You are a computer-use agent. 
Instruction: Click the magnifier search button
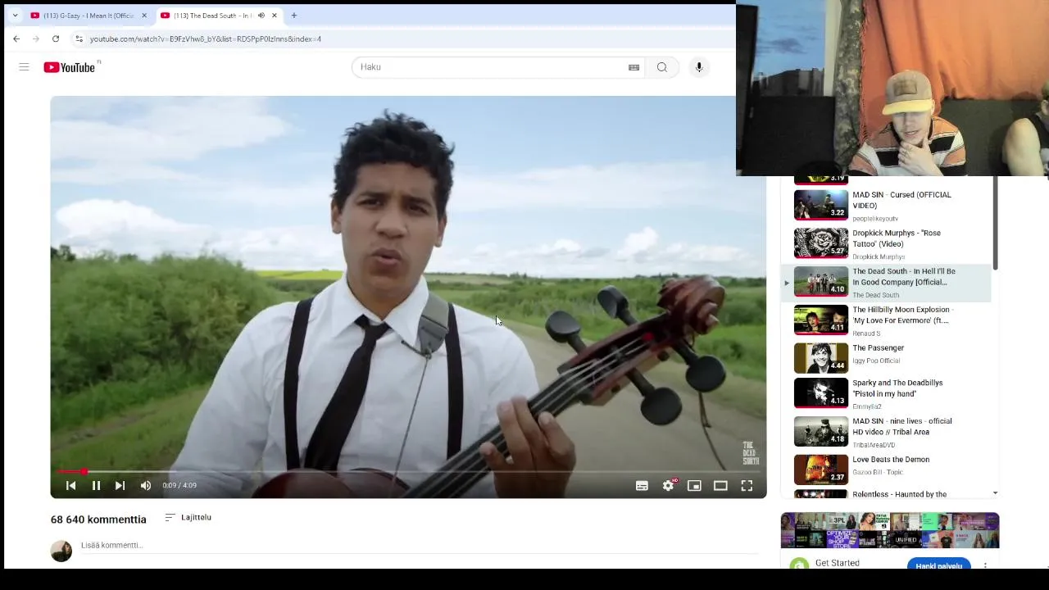tap(661, 67)
